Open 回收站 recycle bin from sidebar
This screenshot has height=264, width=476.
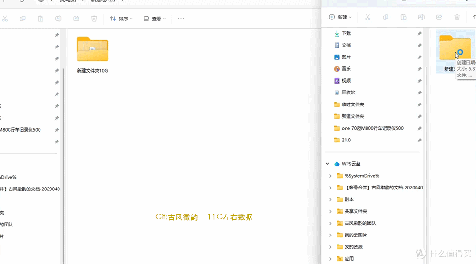(348, 93)
